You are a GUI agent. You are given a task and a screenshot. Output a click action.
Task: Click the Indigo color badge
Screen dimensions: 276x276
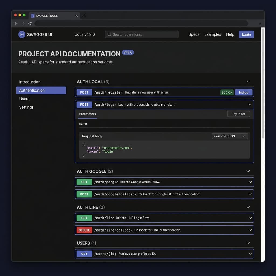point(244,92)
